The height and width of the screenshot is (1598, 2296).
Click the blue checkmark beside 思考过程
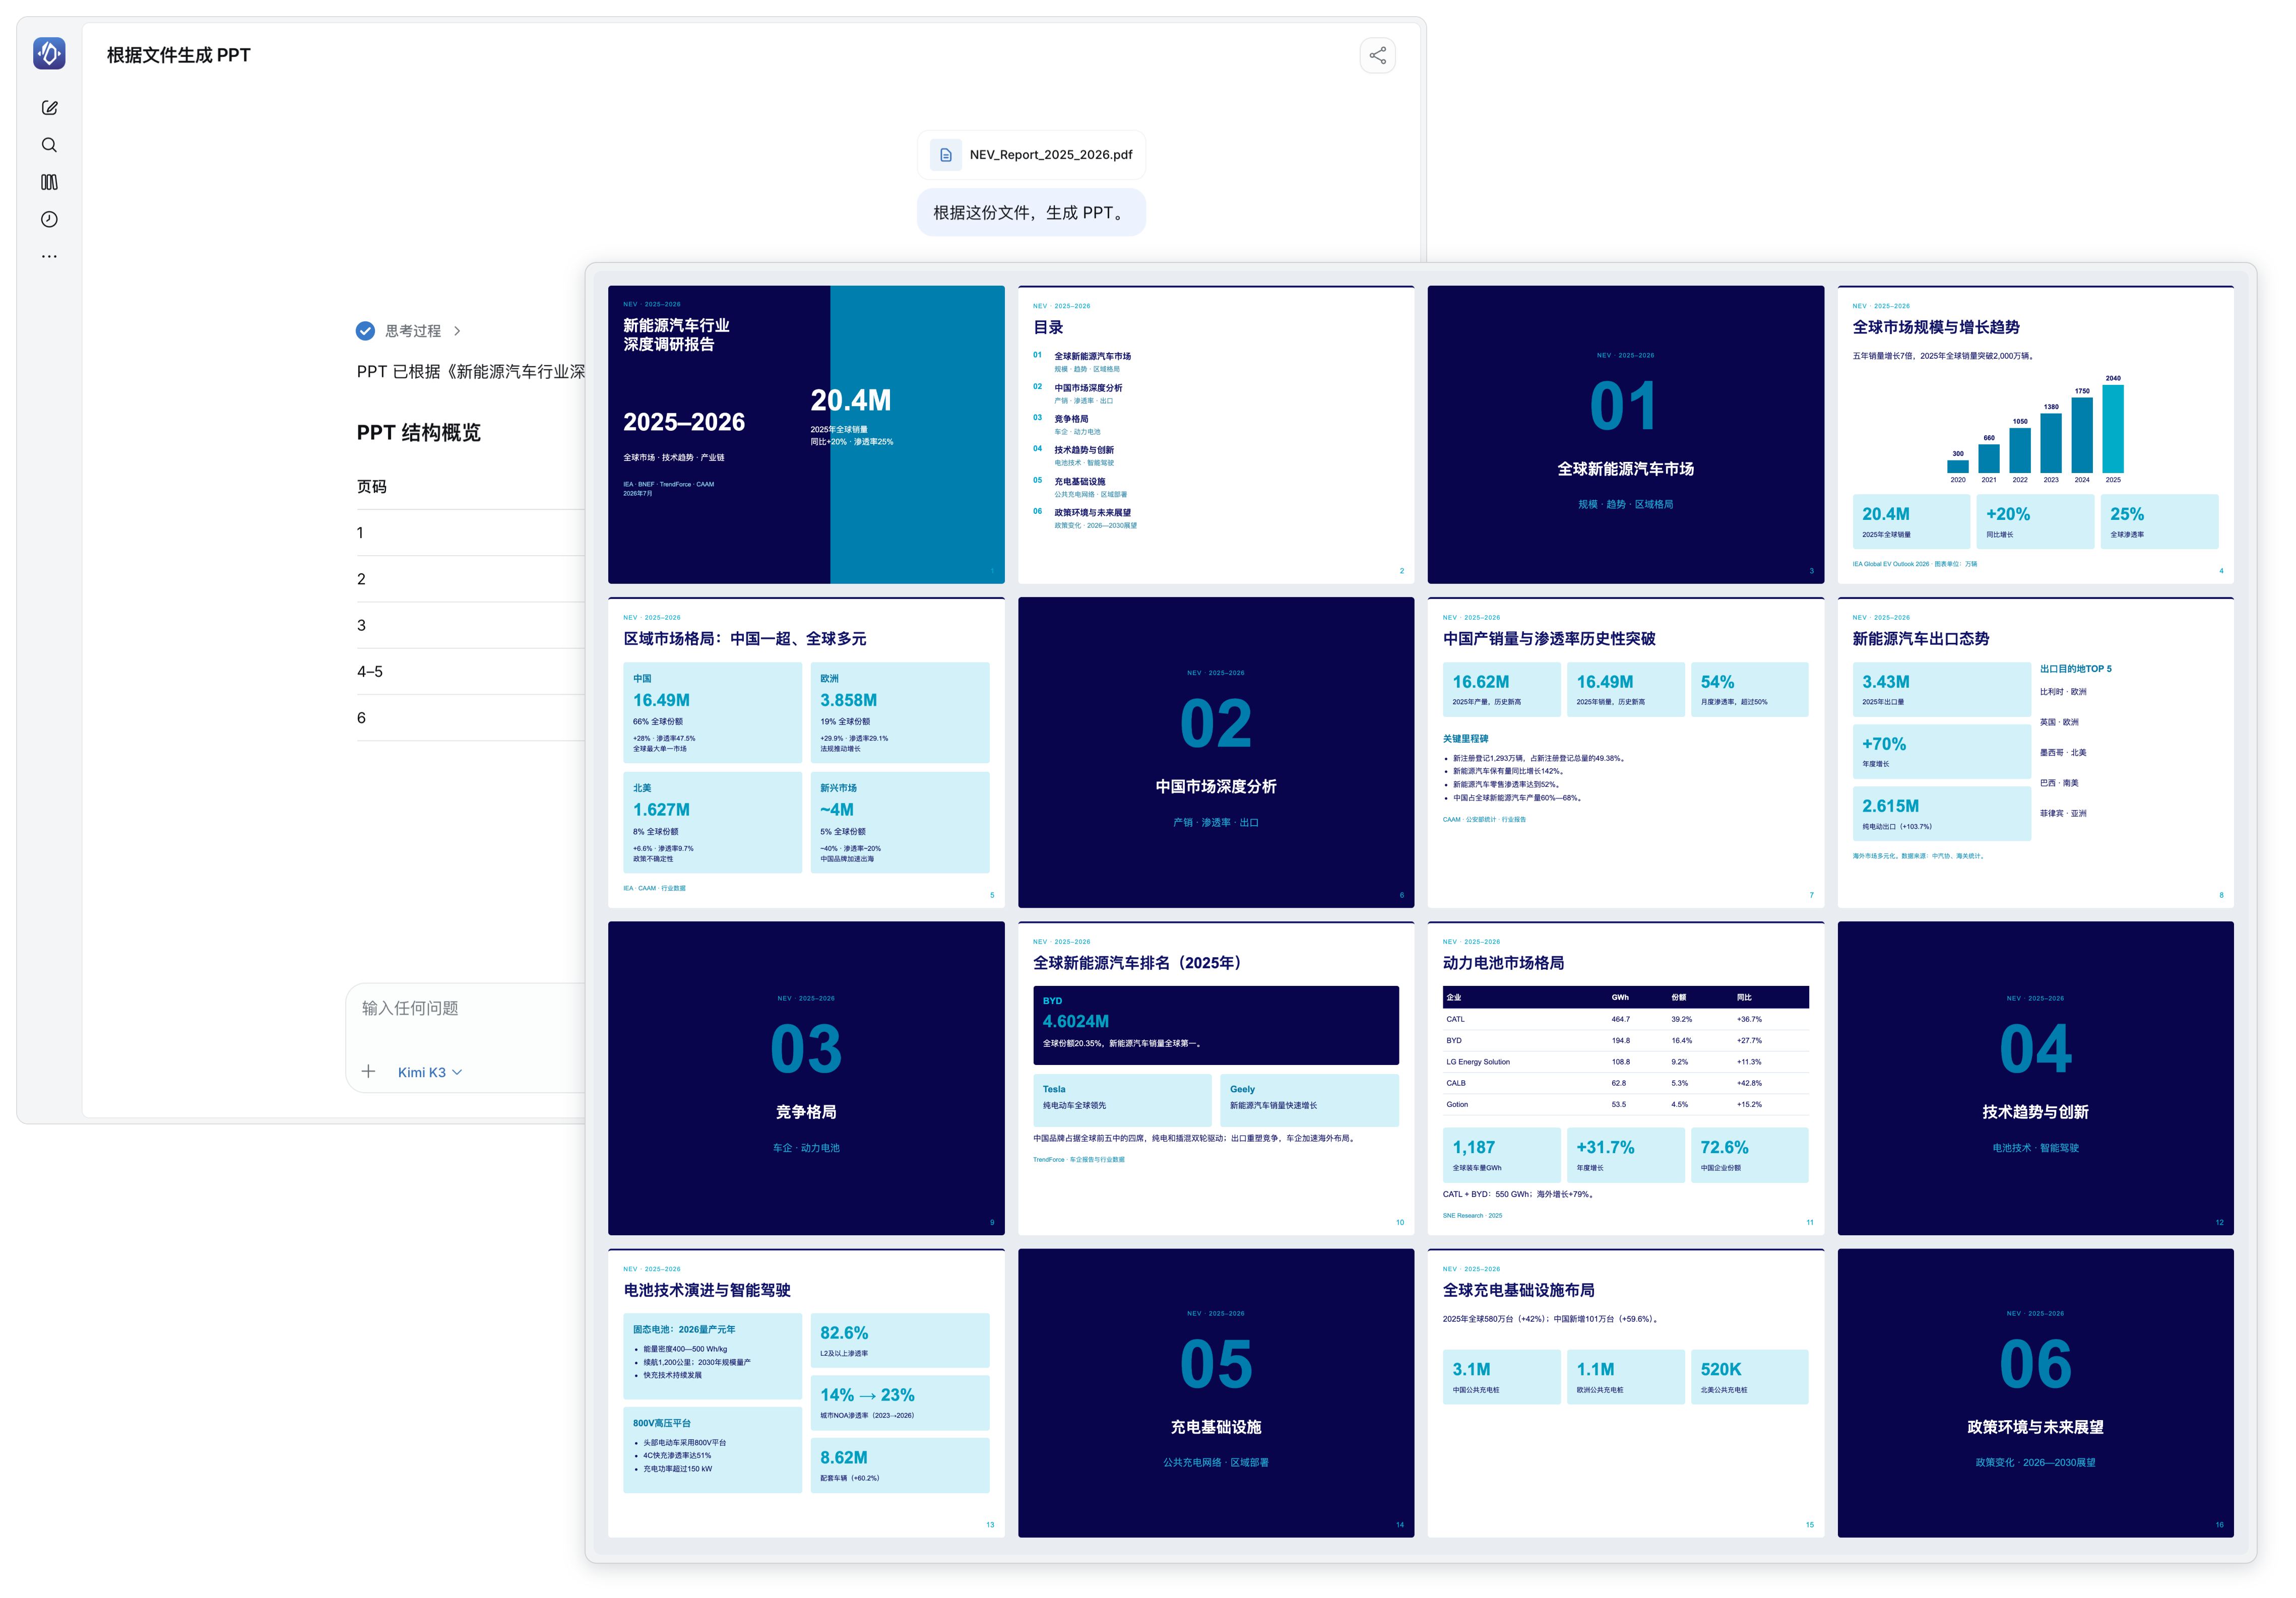click(365, 331)
